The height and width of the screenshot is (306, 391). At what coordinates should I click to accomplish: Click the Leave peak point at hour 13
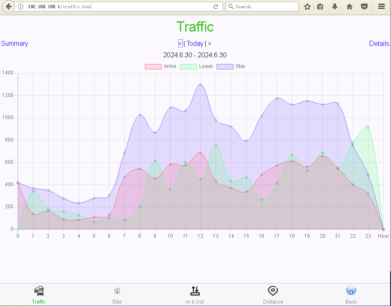click(x=216, y=145)
